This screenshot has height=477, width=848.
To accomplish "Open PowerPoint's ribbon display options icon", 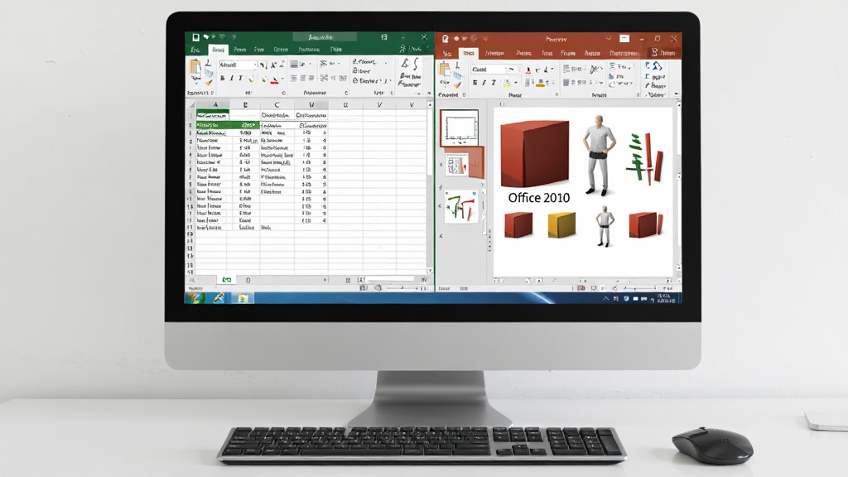I will tap(624, 38).
